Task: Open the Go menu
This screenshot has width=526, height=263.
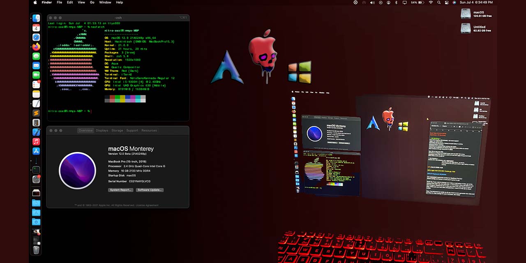Action: (92, 2)
